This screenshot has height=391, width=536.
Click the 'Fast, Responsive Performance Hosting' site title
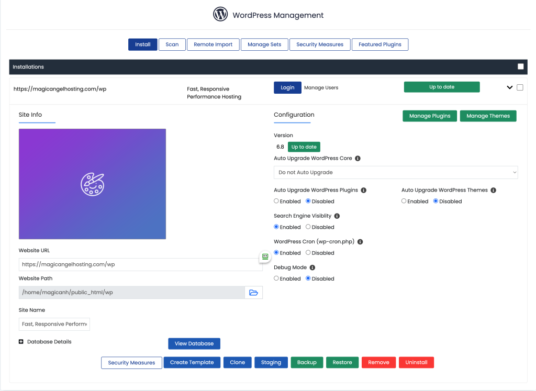214,93
